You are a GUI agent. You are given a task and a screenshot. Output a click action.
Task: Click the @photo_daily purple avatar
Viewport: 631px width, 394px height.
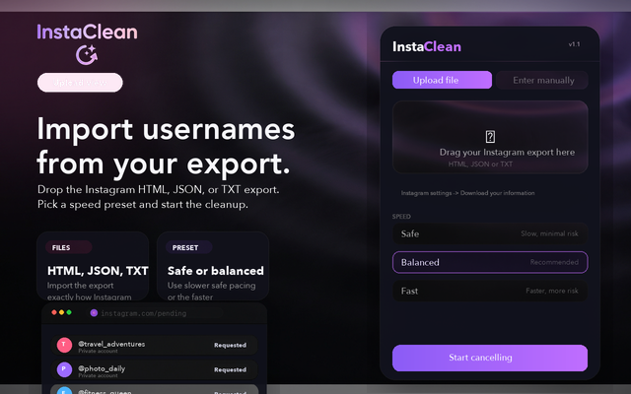tap(64, 369)
